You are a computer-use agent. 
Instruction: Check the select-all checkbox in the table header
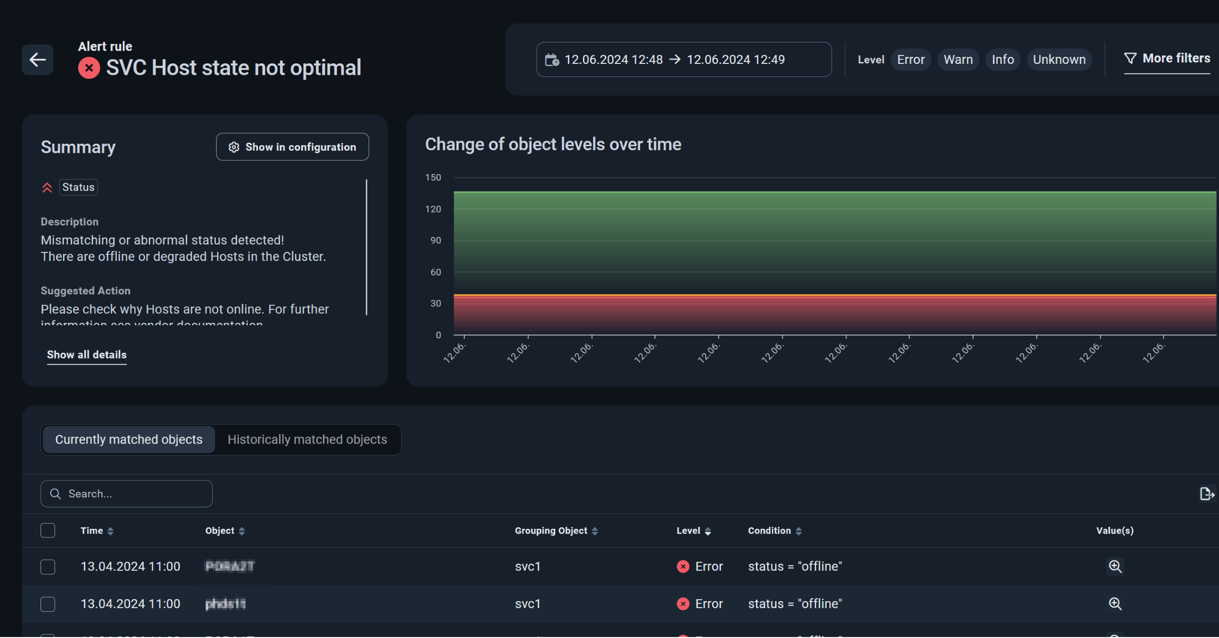pyautogui.click(x=48, y=531)
